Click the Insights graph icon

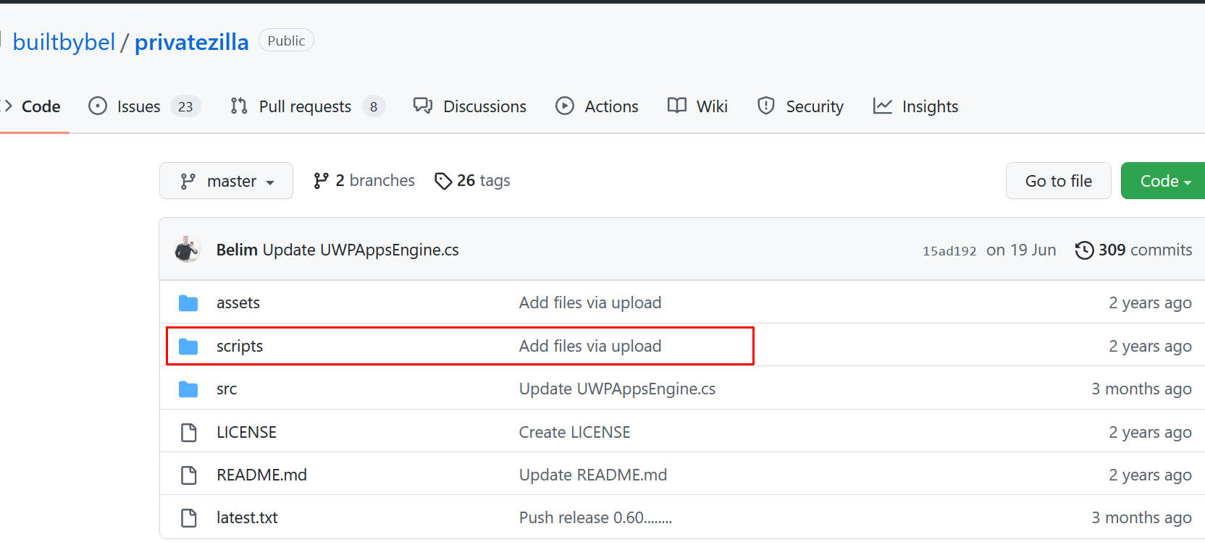883,106
